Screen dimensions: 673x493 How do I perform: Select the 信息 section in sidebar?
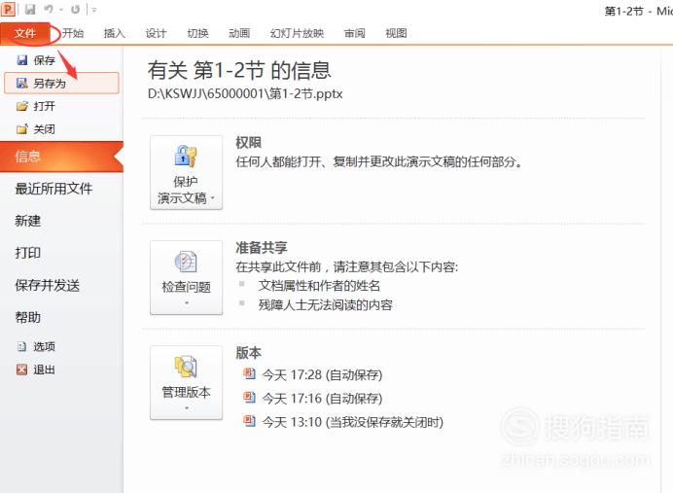click(61, 157)
